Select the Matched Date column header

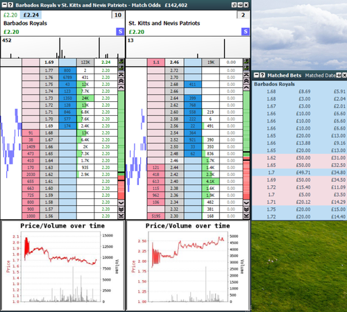click(x=320, y=76)
